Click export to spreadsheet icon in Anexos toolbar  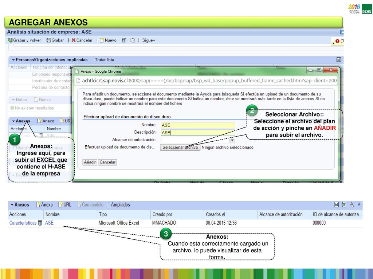coord(344,205)
